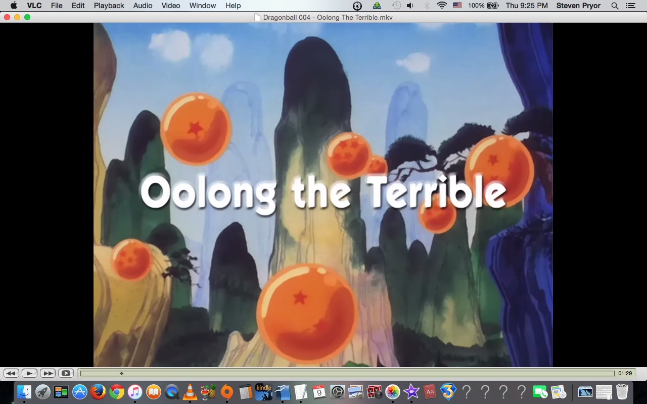Click the round wheel-shaped menu bar icon
647x404 pixels.
(x=357, y=6)
